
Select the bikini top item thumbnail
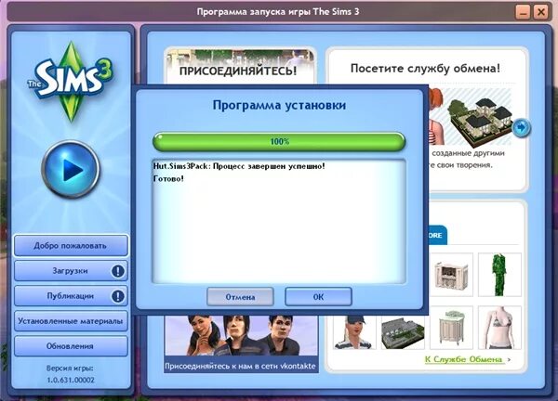(x=499, y=328)
